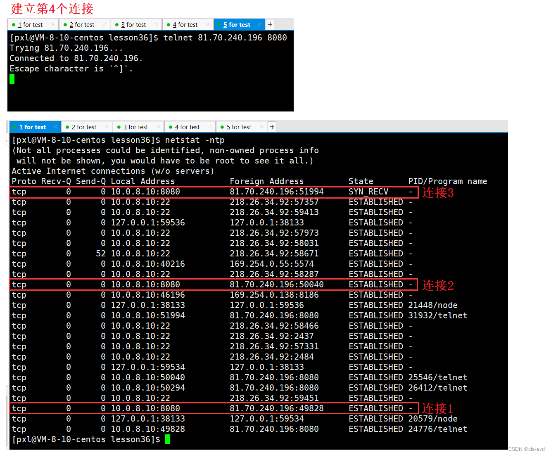
Task: Place cursor at upper terminal green cursor
Action: point(12,79)
